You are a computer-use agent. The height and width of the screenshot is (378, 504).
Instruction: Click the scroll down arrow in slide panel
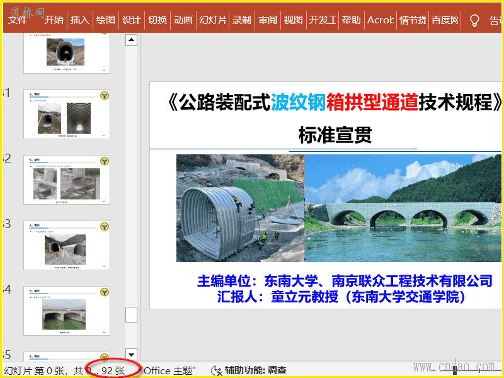tap(131, 355)
